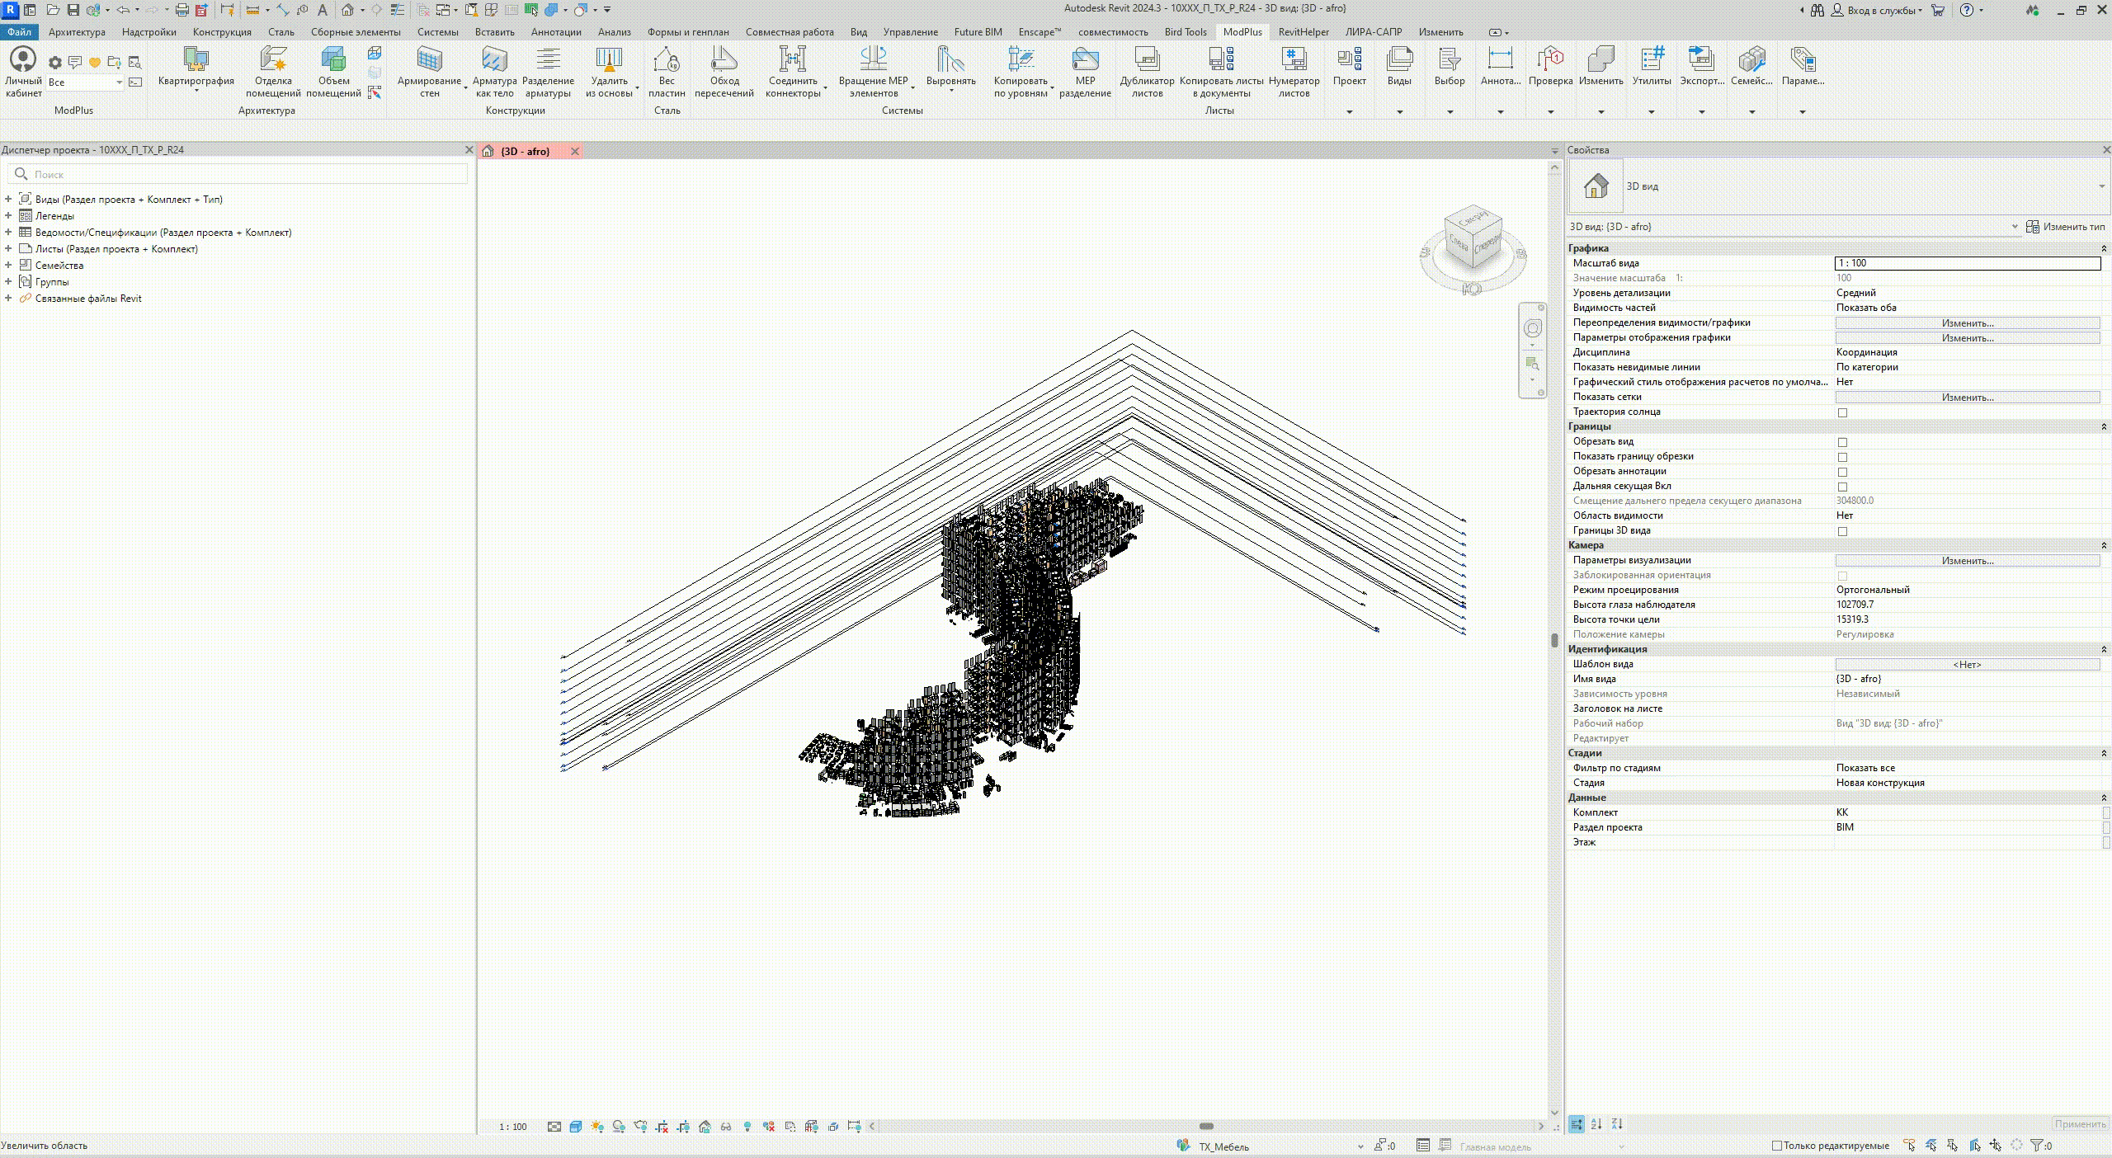The height and width of the screenshot is (1158, 2112).
Task: Open the sheet duplicator (Дубликатор листов) tool
Action: 1147,59
